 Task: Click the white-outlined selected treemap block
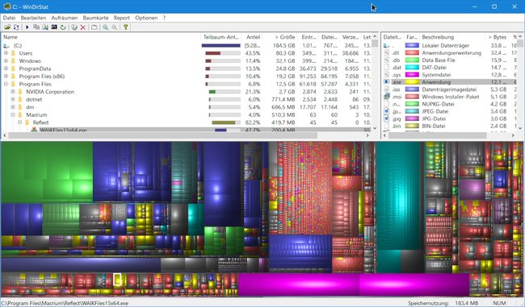[x=117, y=279]
